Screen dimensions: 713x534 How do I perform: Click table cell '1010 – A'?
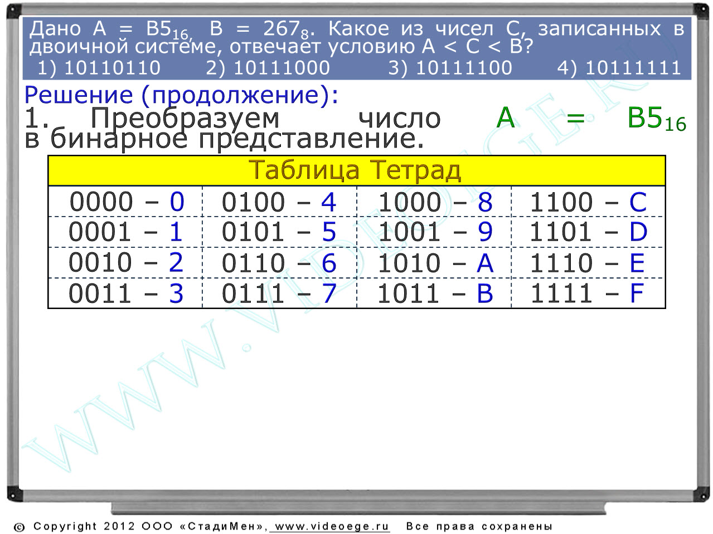pos(434,262)
